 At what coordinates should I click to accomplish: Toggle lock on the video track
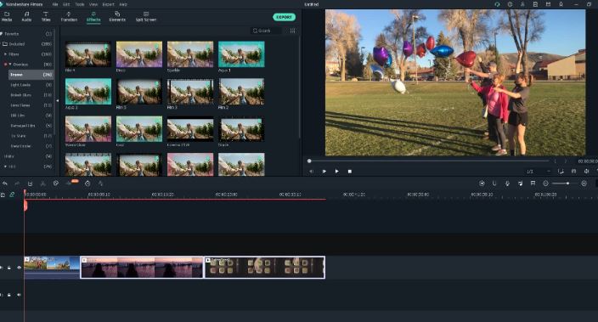(x=9, y=268)
